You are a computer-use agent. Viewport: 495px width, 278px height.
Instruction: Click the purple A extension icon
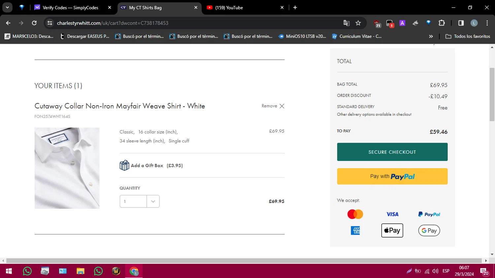[x=402, y=23]
